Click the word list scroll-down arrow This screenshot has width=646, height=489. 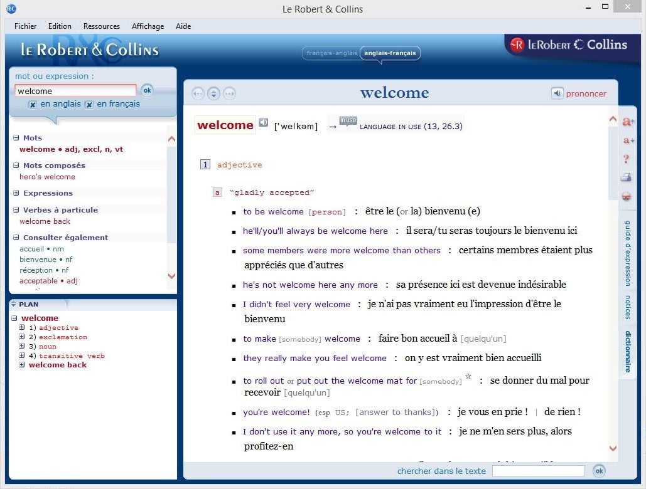coord(172,276)
